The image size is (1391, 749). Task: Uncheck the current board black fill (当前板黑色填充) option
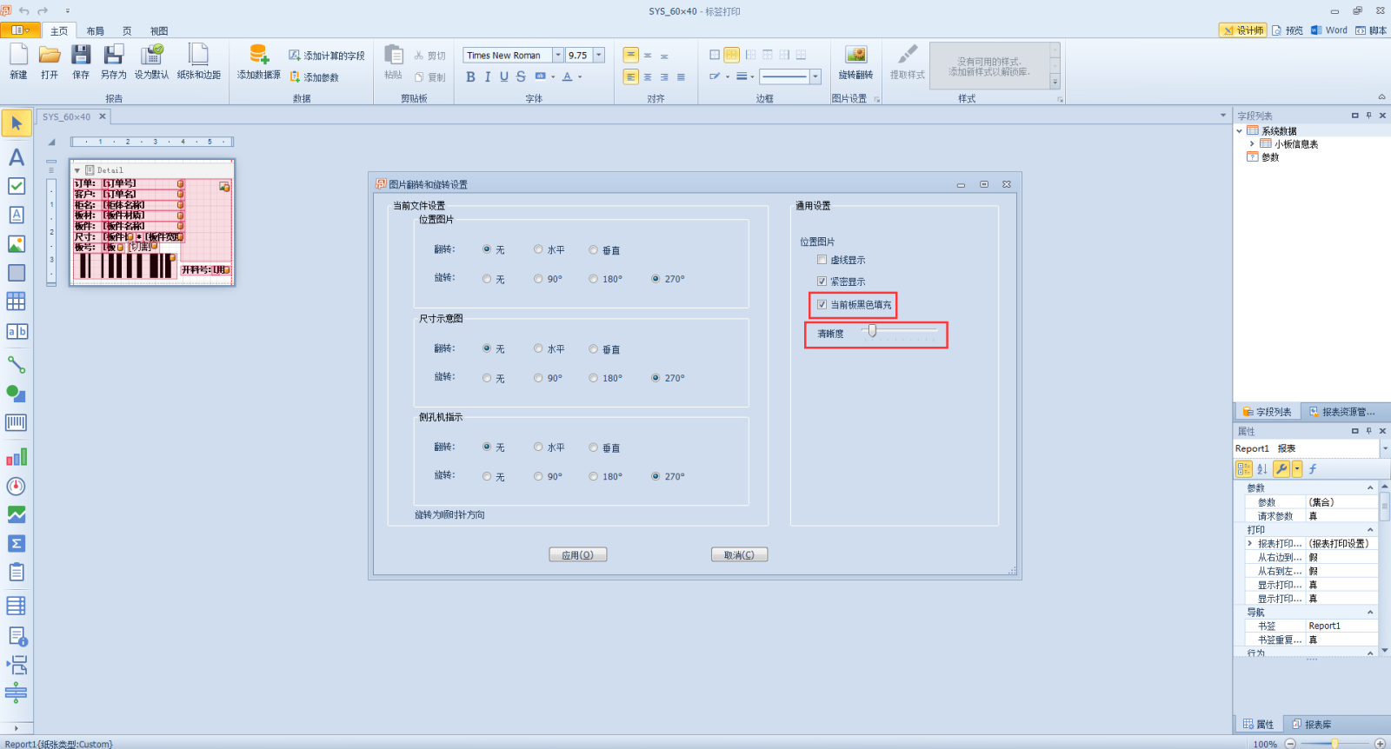pos(822,305)
